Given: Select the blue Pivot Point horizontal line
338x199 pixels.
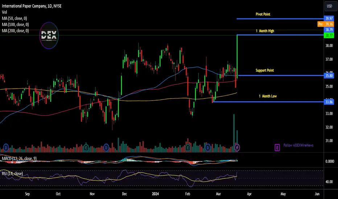Looking at the screenshot, I should [280, 19].
